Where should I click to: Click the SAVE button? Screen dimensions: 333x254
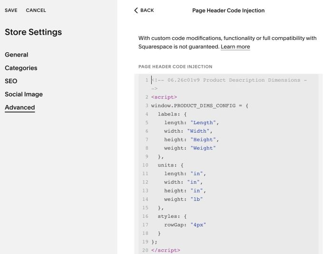11,10
